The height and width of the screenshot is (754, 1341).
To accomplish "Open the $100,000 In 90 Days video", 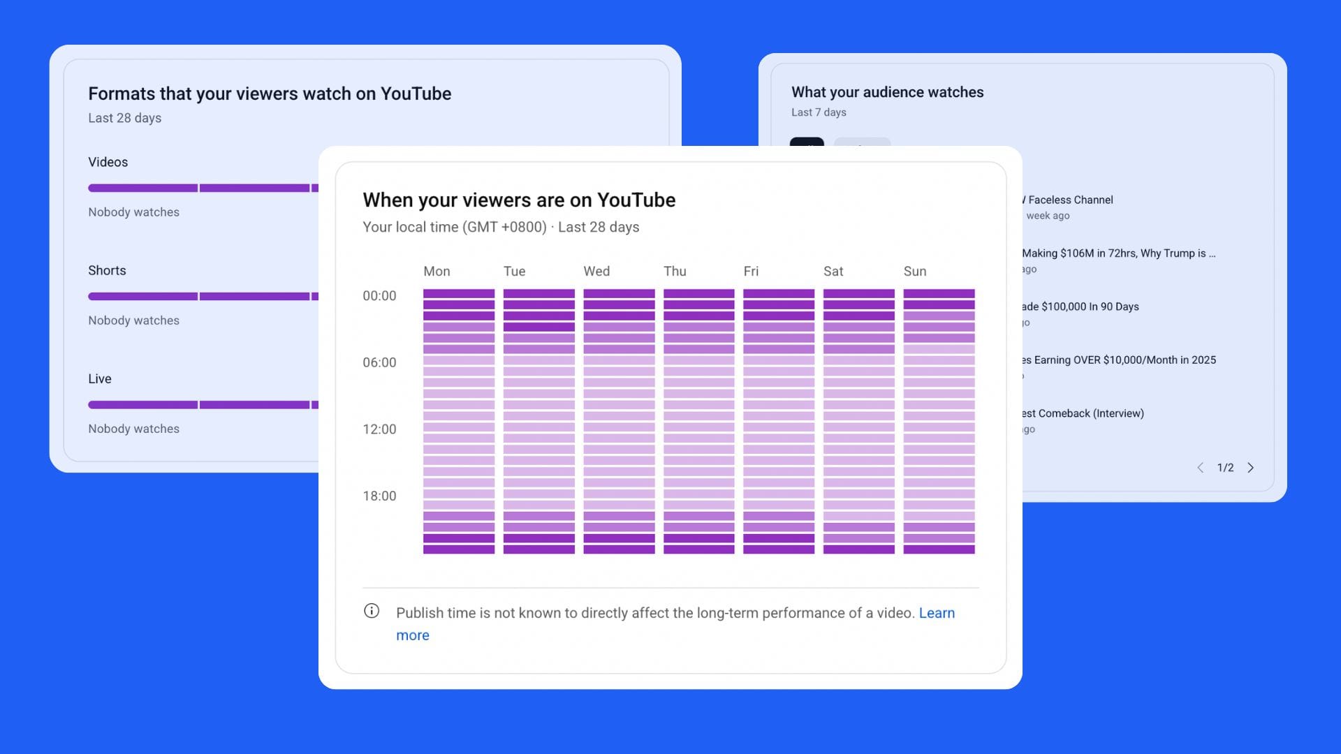I will click(1080, 306).
